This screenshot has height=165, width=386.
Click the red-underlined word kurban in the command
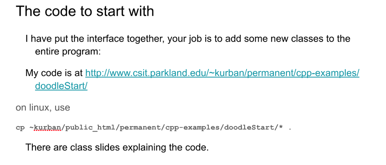(x=47, y=128)
